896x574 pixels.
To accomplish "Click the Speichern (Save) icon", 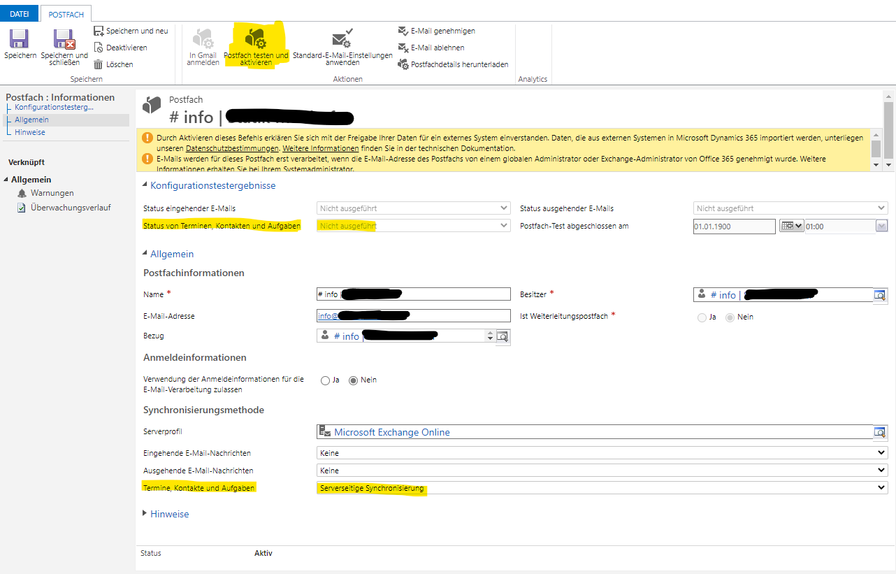I will (x=20, y=43).
